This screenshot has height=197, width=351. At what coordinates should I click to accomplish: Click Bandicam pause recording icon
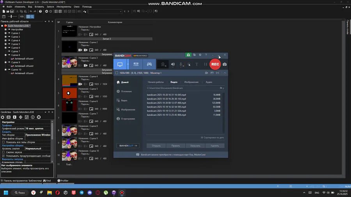coord(205,64)
